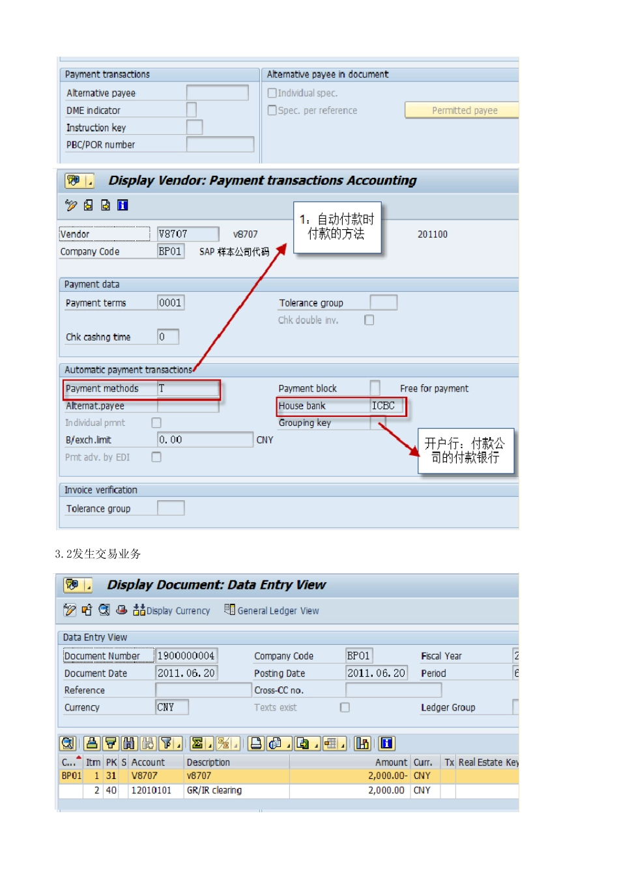Open dropdown arrow next to the Layout icon
Viewport: 619px width, 876px height.
pyautogui.click(x=343, y=744)
